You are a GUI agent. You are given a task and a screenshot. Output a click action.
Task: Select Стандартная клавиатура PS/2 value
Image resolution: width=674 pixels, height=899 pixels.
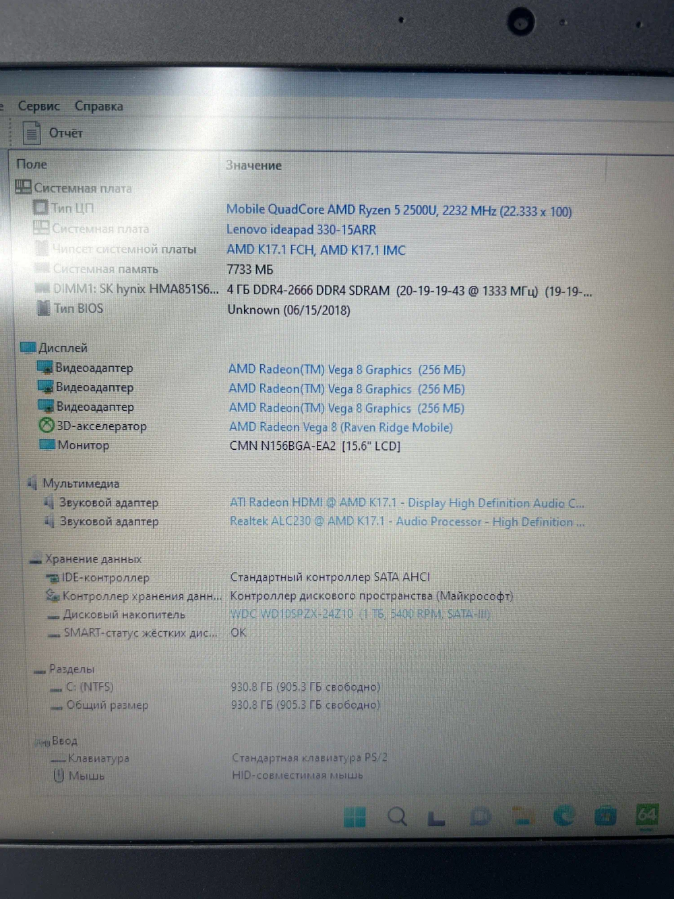tap(309, 757)
